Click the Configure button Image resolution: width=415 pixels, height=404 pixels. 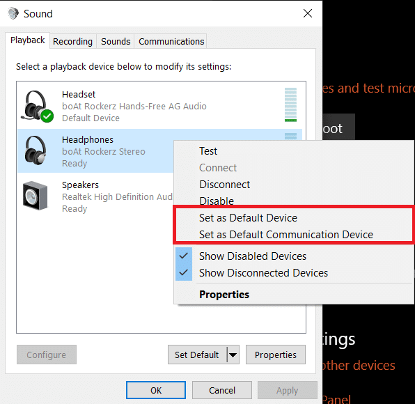coord(47,355)
